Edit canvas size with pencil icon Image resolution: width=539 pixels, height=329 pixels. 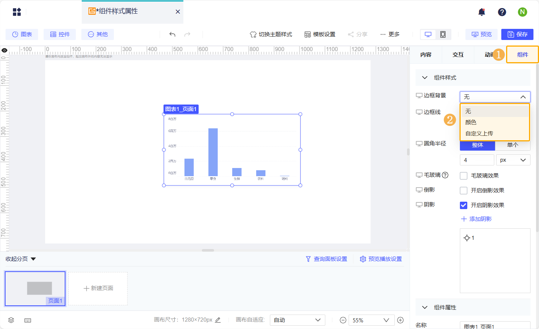[x=218, y=320]
